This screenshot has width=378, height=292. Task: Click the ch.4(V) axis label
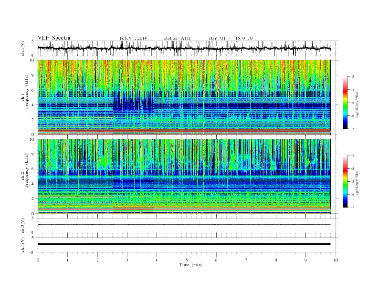point(23,245)
